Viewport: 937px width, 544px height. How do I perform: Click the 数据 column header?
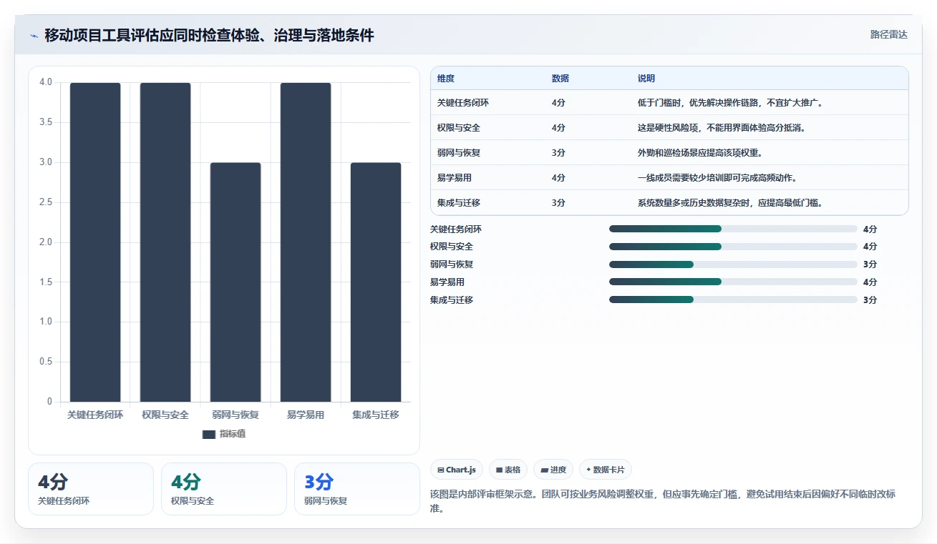click(x=560, y=79)
